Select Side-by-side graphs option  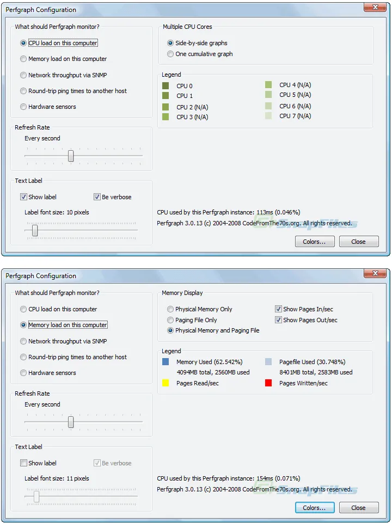click(170, 43)
